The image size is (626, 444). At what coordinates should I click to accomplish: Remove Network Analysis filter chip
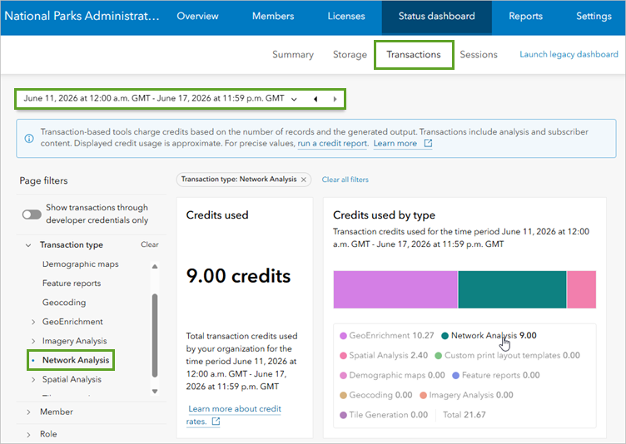coord(304,180)
